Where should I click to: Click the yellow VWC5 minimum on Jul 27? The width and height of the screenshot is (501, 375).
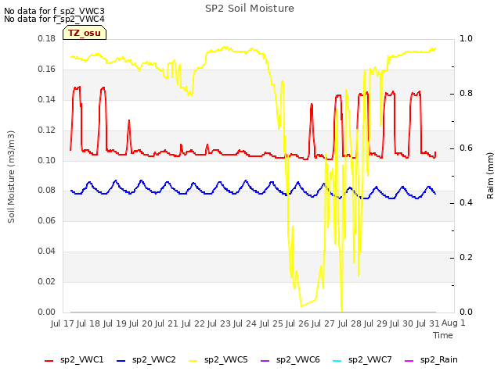(x=342, y=310)
